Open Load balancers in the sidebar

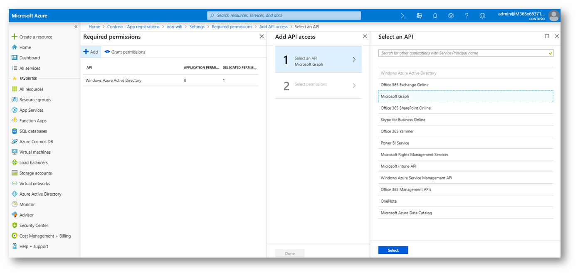pyautogui.click(x=30, y=163)
